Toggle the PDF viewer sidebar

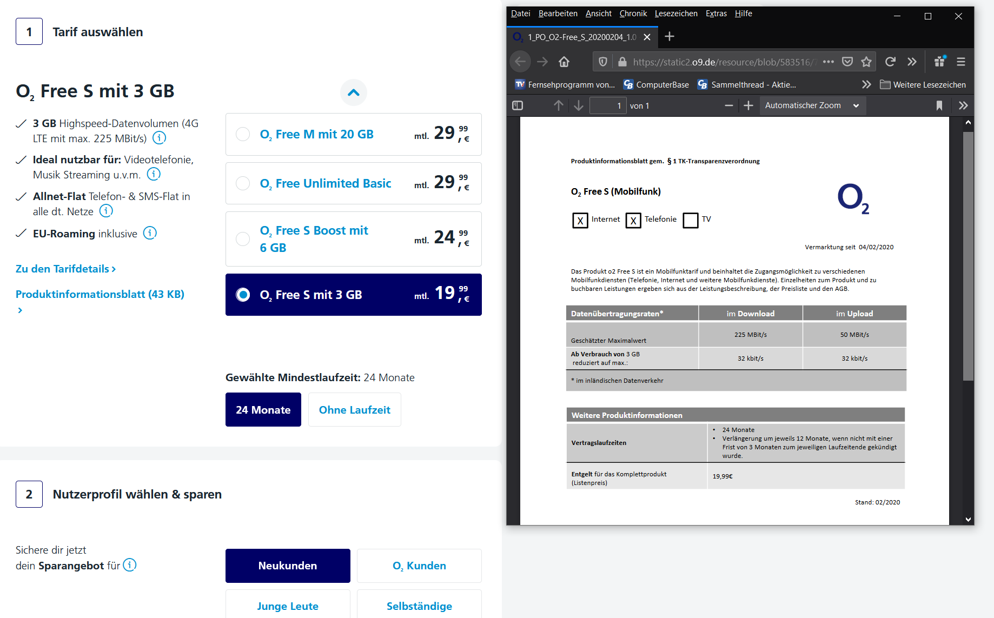click(x=518, y=105)
